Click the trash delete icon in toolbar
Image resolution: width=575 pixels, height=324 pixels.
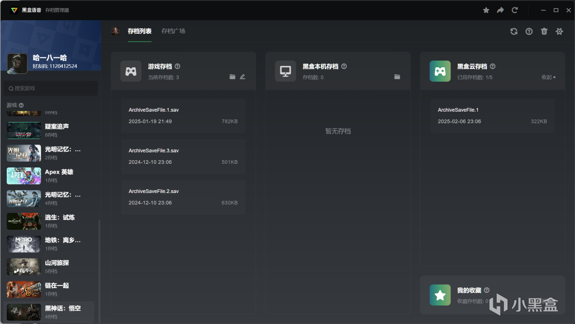(544, 31)
